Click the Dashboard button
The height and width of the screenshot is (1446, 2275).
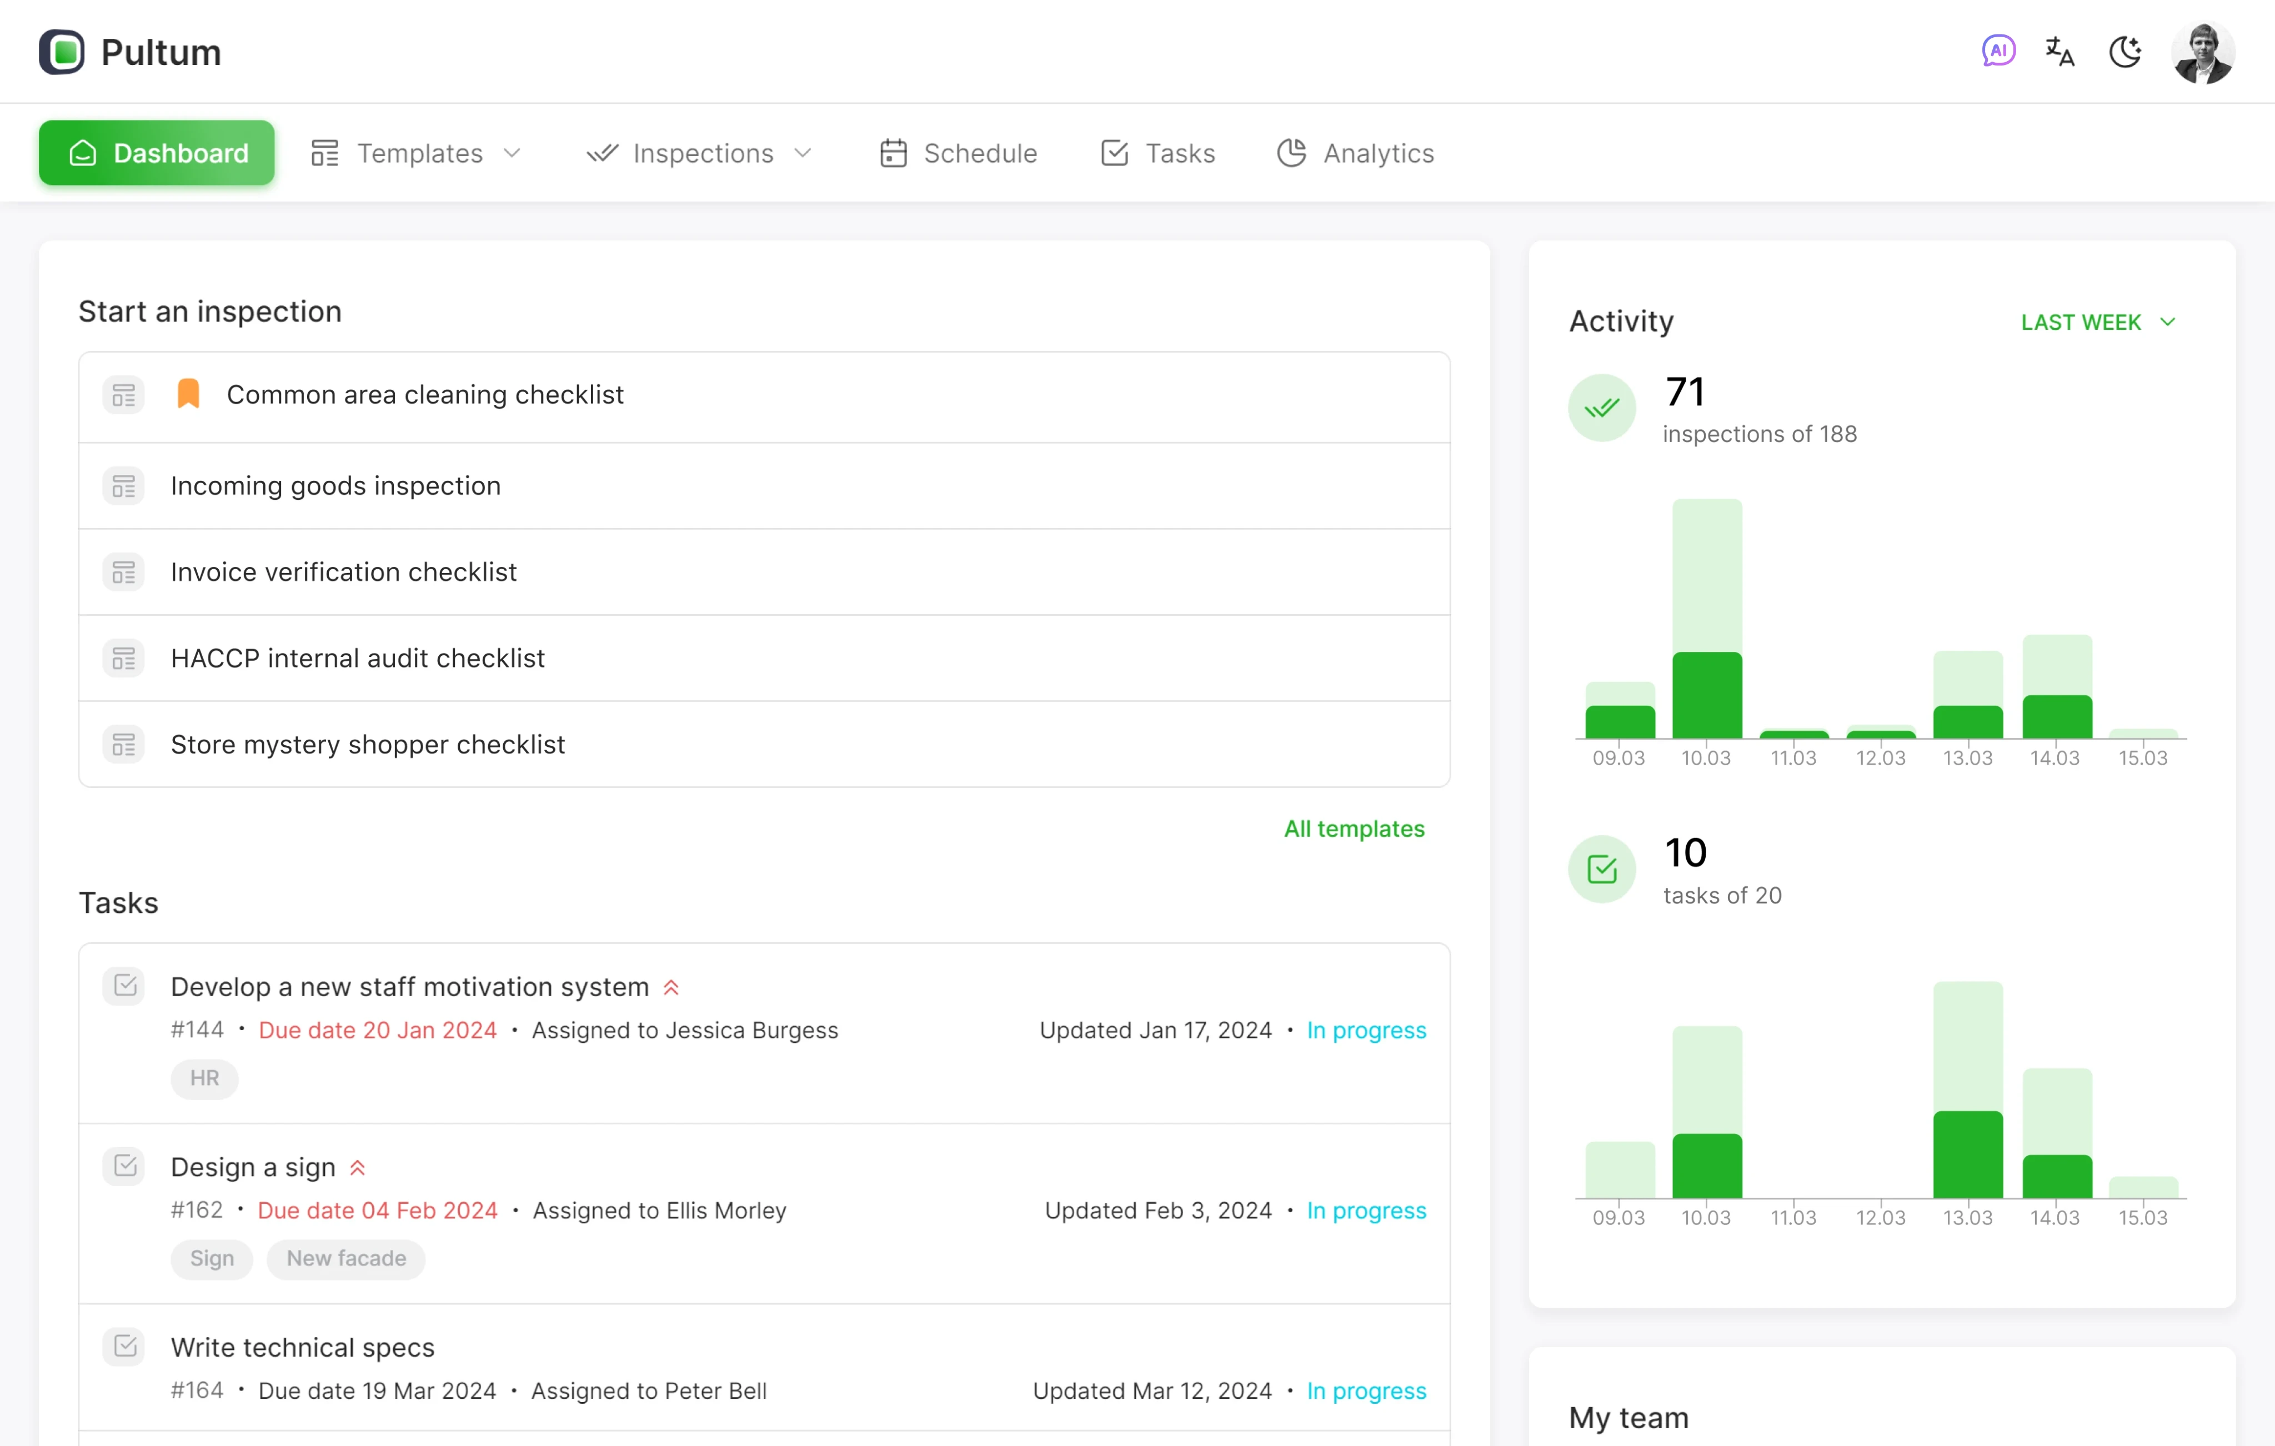[x=156, y=153]
